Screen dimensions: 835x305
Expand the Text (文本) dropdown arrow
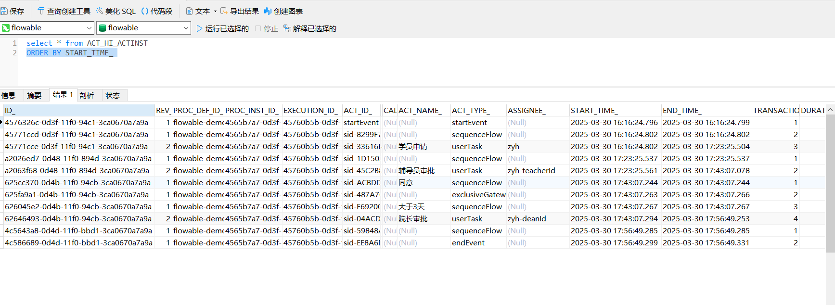coord(215,11)
